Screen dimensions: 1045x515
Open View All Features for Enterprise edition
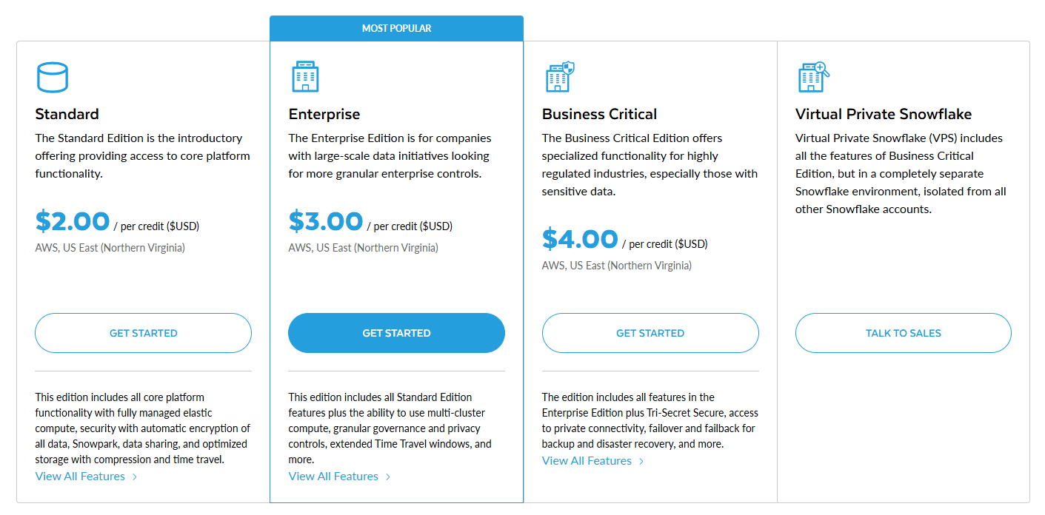point(333,477)
